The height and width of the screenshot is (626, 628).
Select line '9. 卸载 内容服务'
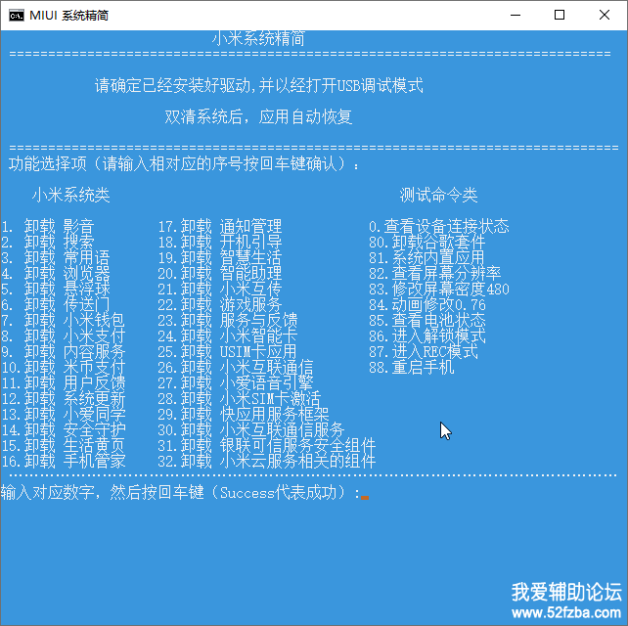coord(64,352)
